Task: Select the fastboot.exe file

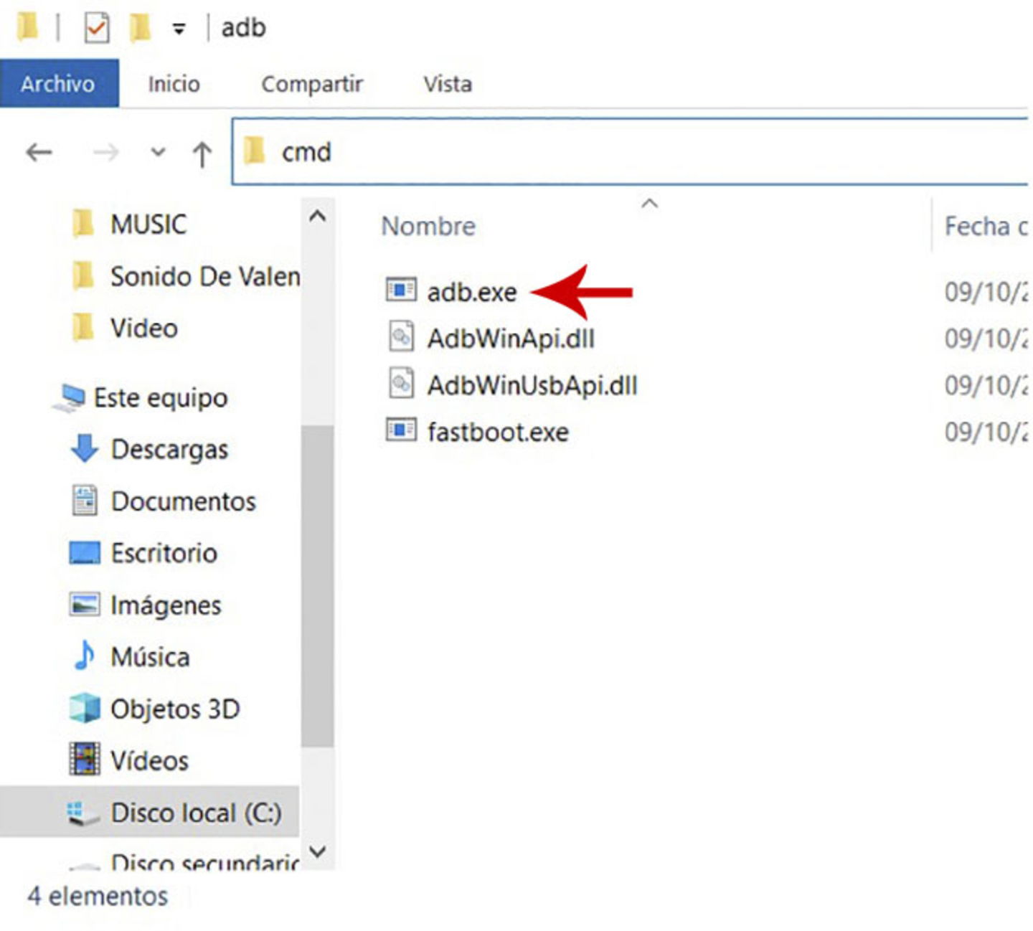Action: click(498, 432)
